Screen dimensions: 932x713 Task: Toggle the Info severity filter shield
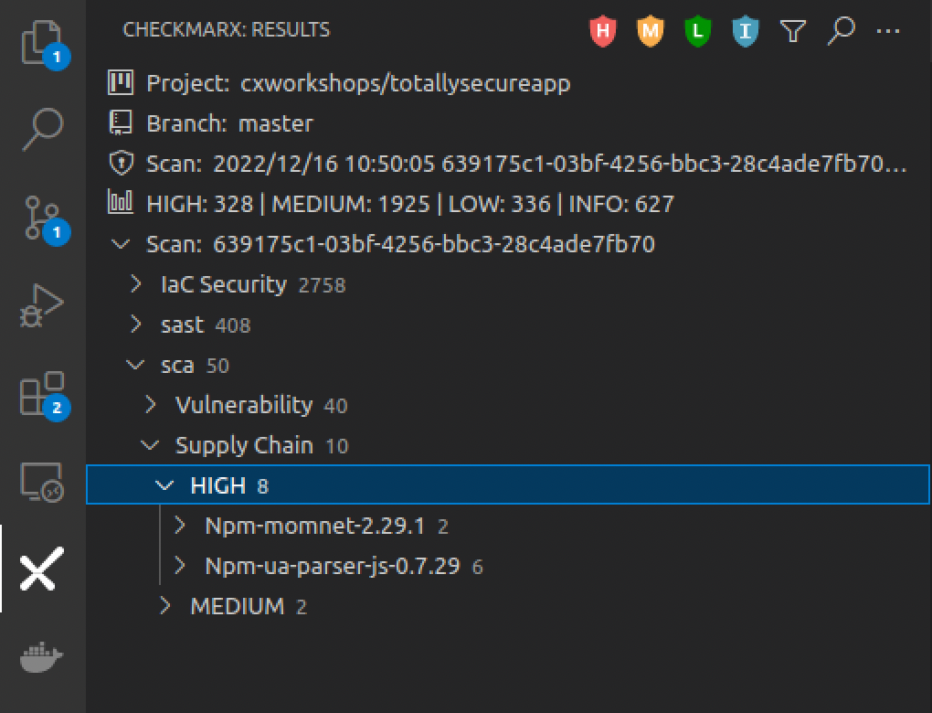[746, 30]
